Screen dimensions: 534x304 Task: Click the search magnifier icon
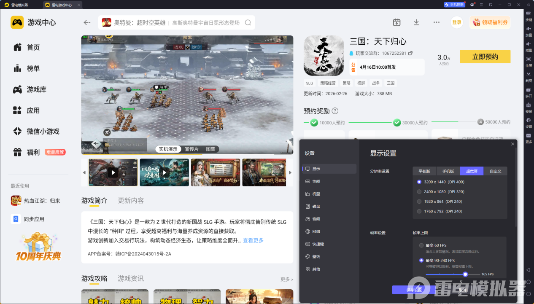tap(248, 23)
